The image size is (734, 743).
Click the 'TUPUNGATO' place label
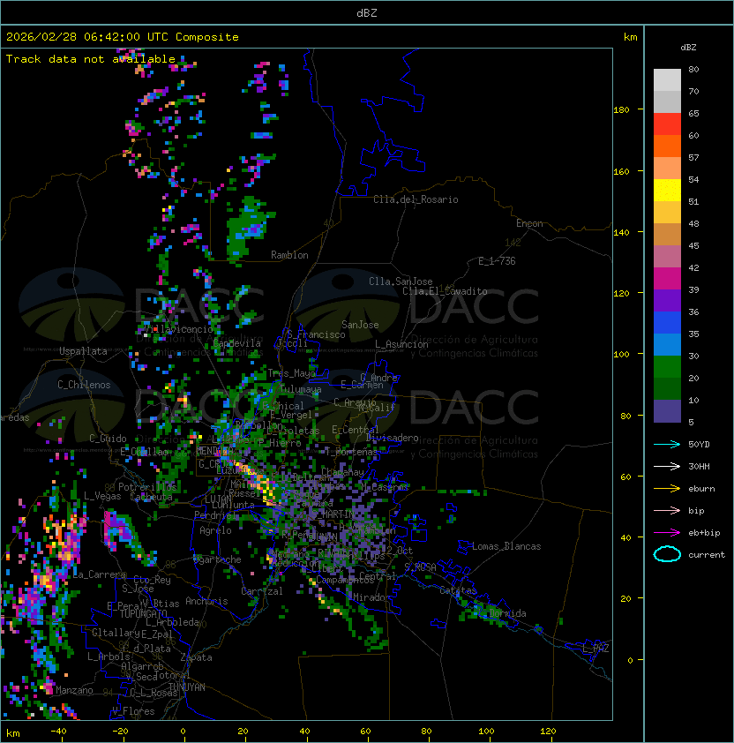point(143,613)
